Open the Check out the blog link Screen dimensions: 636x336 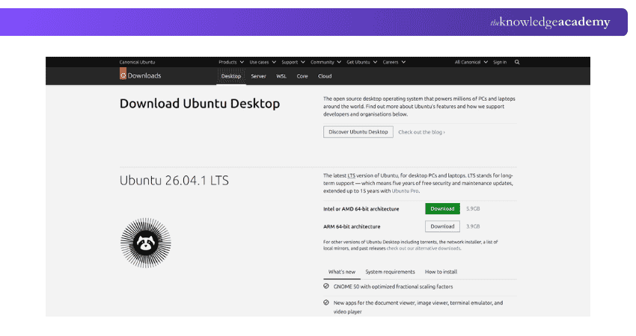(x=421, y=132)
